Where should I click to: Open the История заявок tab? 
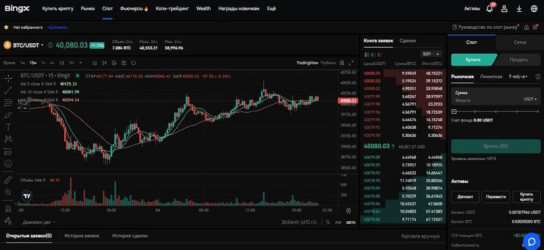[81, 236]
